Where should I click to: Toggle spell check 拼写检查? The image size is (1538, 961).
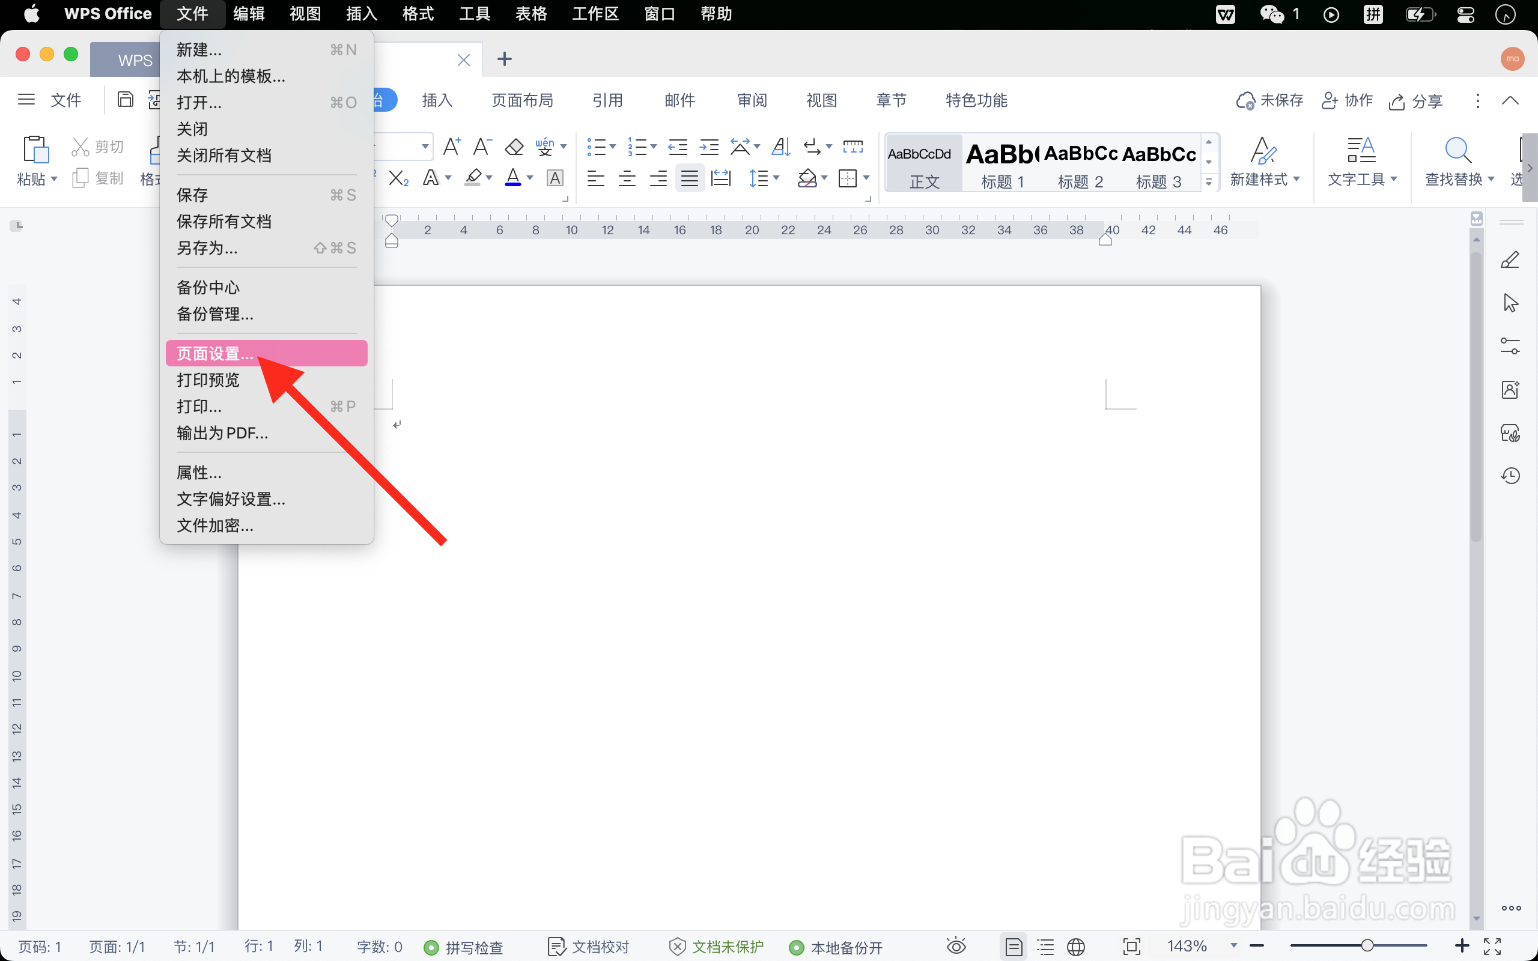(464, 948)
